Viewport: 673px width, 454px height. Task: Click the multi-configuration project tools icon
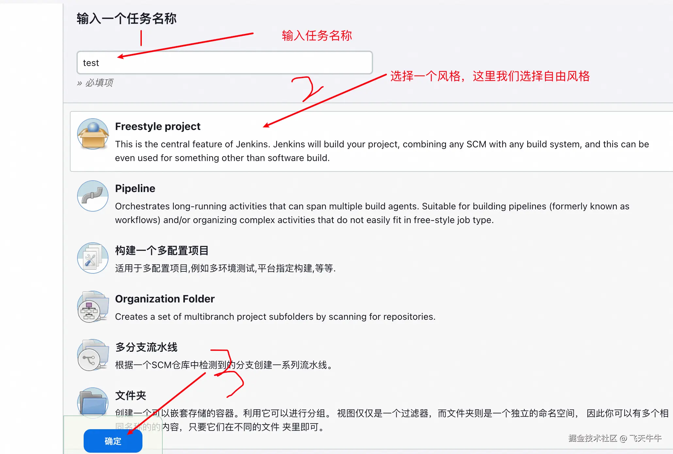[x=93, y=258]
